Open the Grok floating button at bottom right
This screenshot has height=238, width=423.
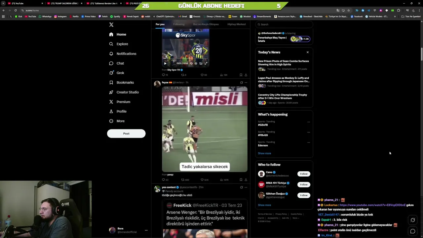tap(413, 220)
